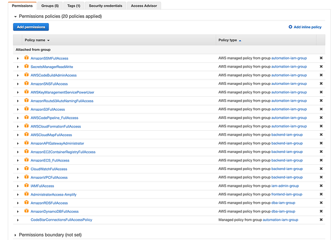The width and height of the screenshot is (336, 240).
Task: Open the AdministratorAccess-Amplify policy link
Action: [x=54, y=194]
